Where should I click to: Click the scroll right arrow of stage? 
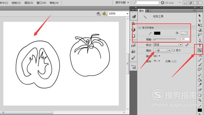pyautogui.click(x=124, y=112)
